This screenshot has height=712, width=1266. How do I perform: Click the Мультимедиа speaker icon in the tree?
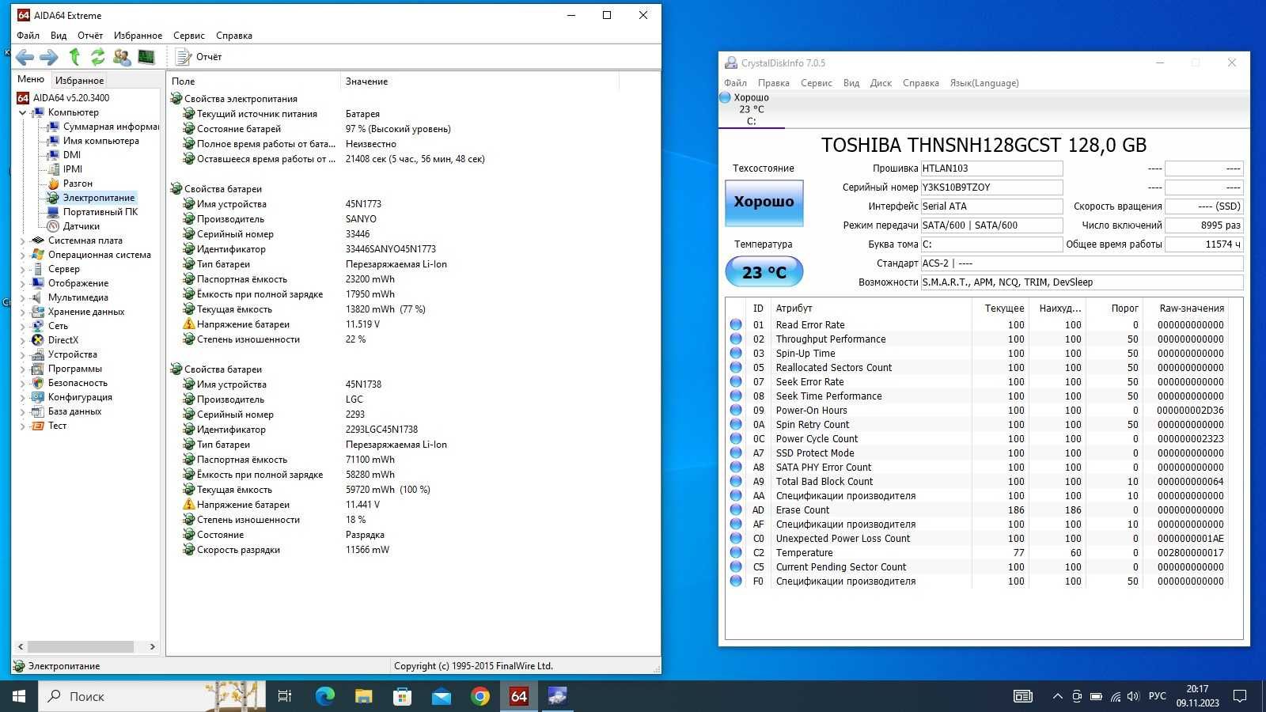tap(37, 297)
